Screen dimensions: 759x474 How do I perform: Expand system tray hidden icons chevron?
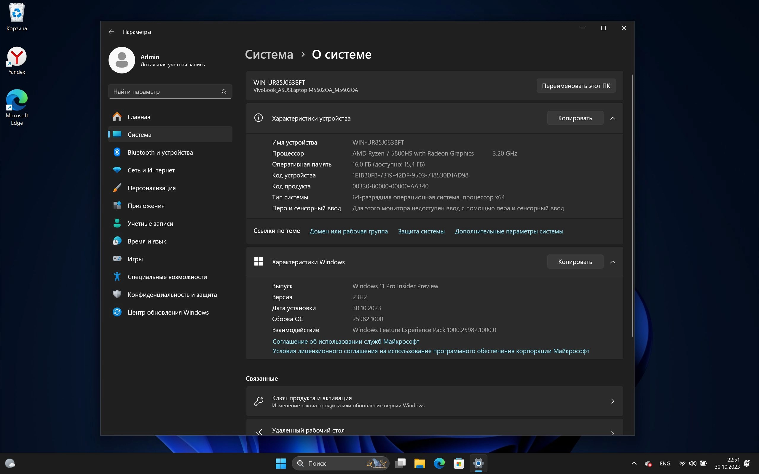[634, 463]
